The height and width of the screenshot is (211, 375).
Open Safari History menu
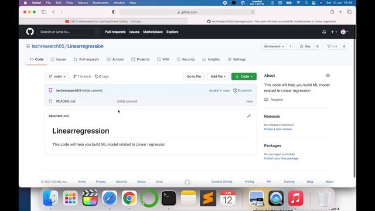pyautogui.click(x=83, y=2)
